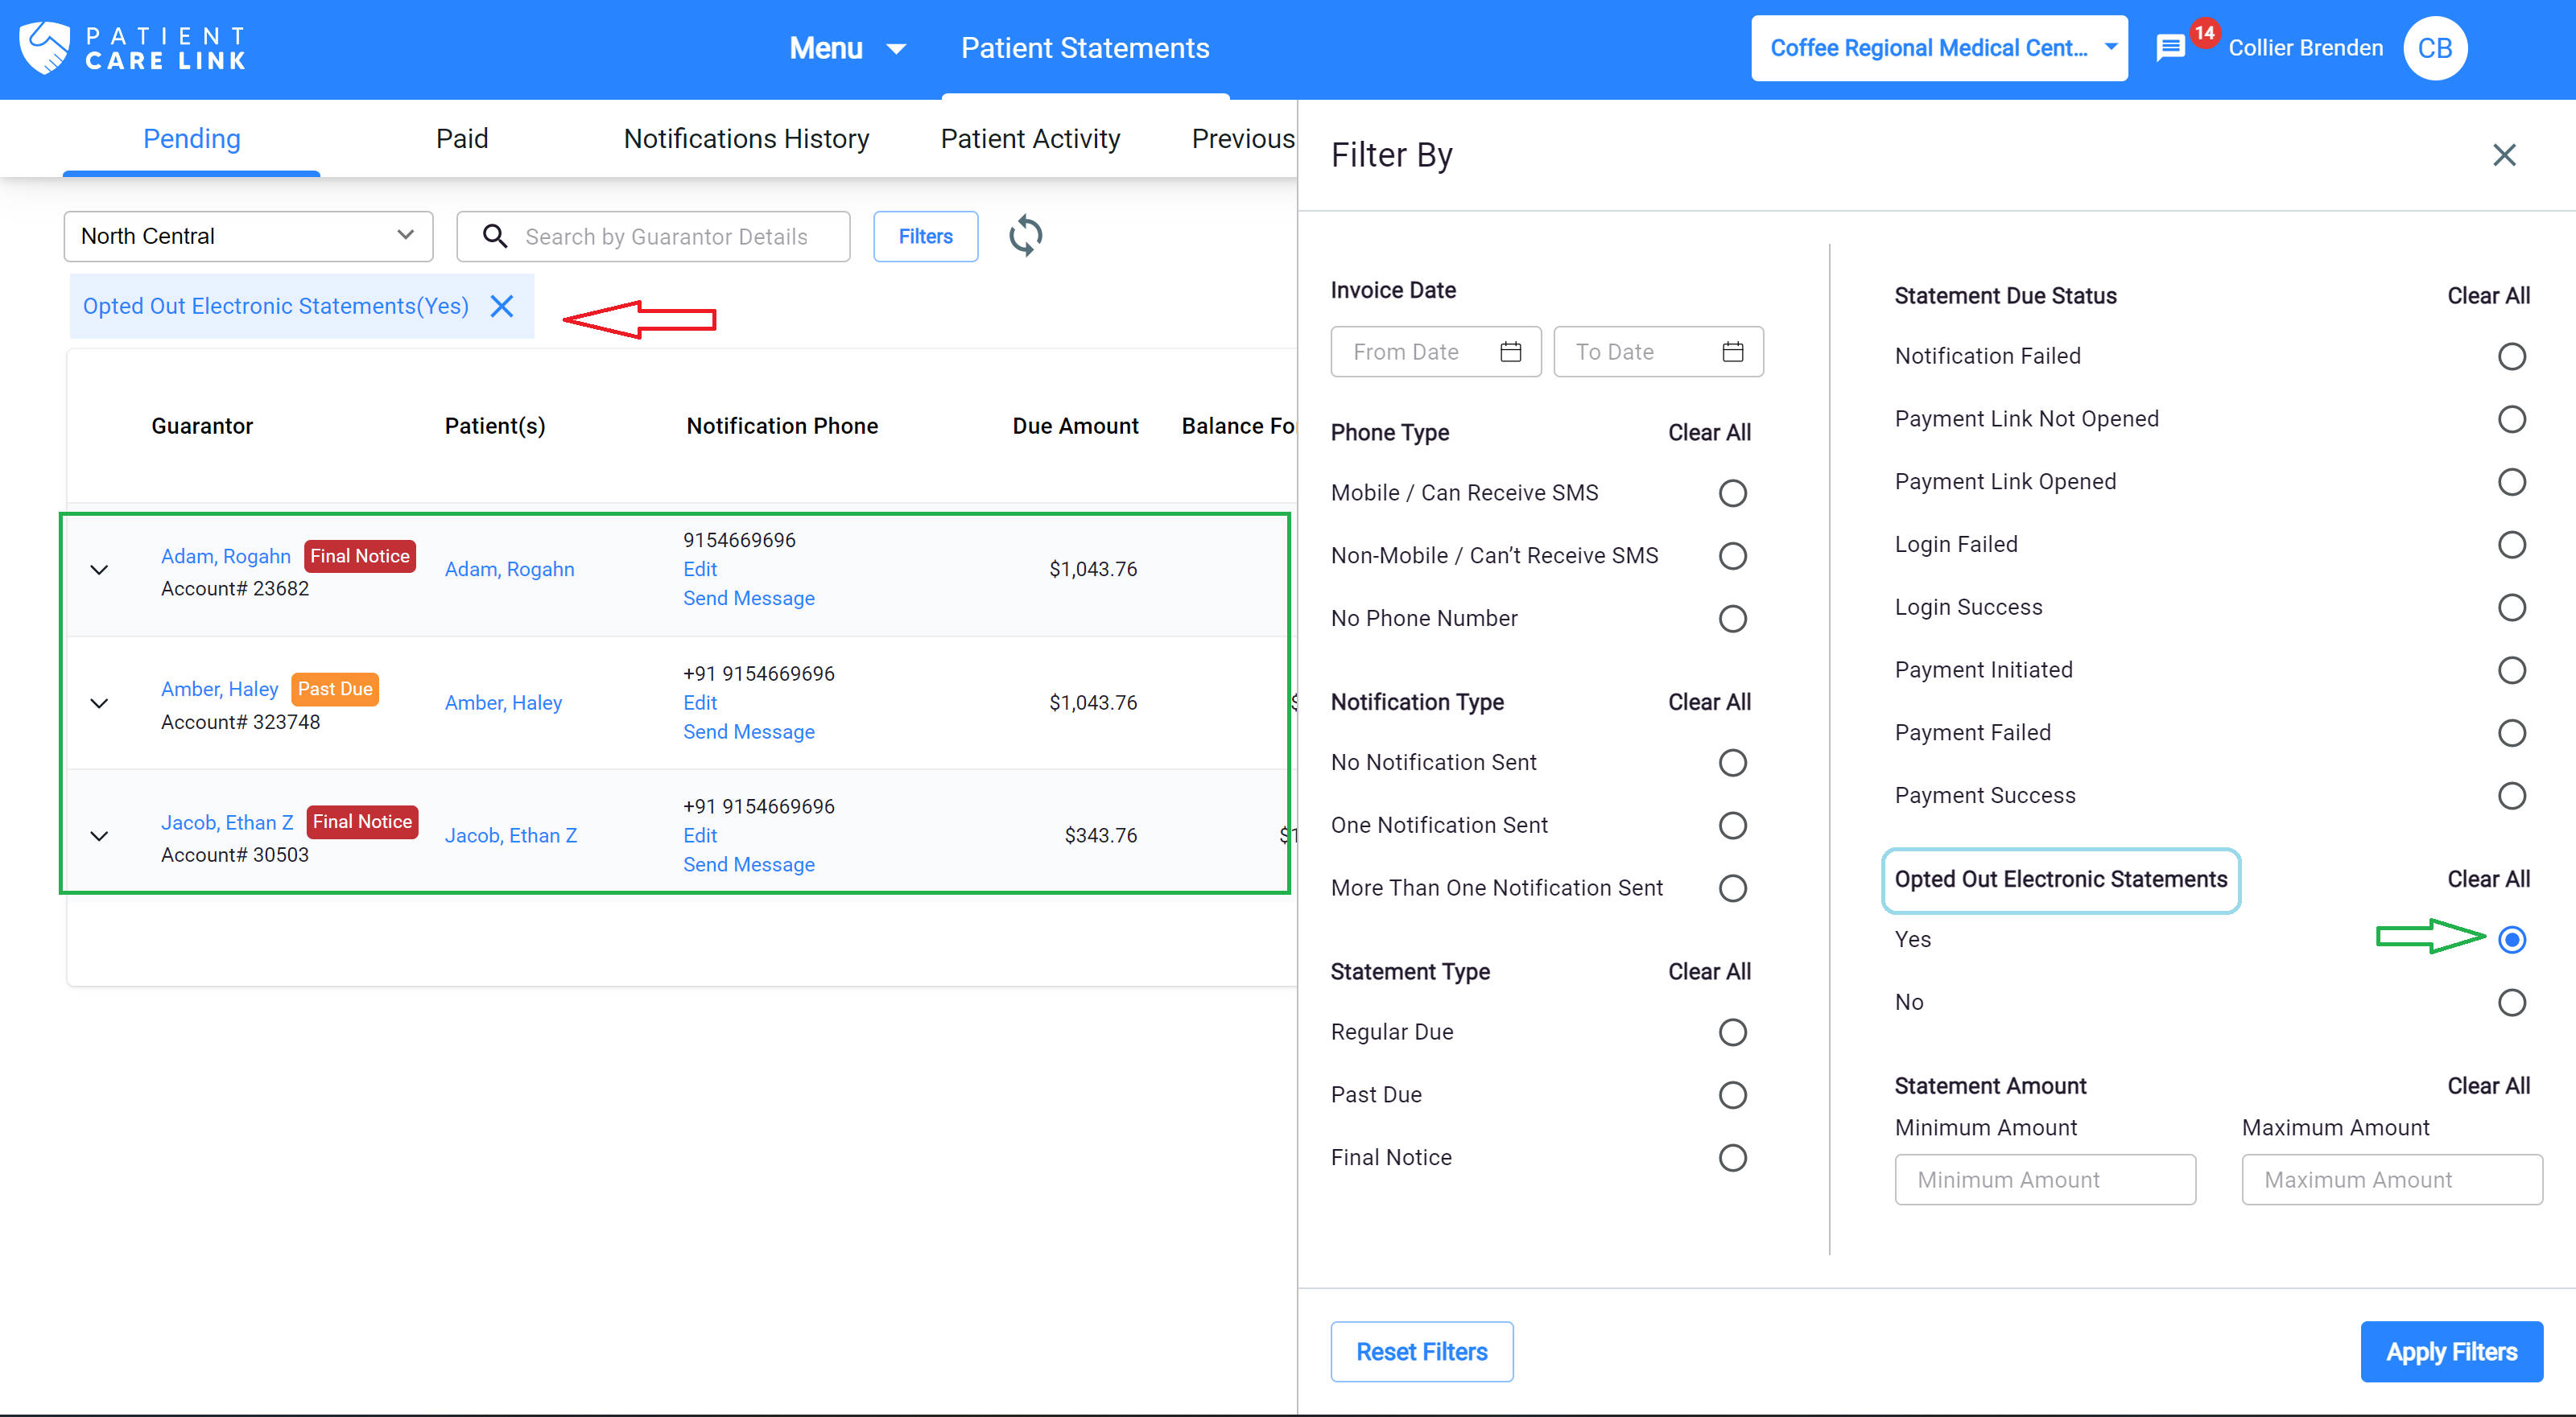Select Payment Success status

(2511, 797)
